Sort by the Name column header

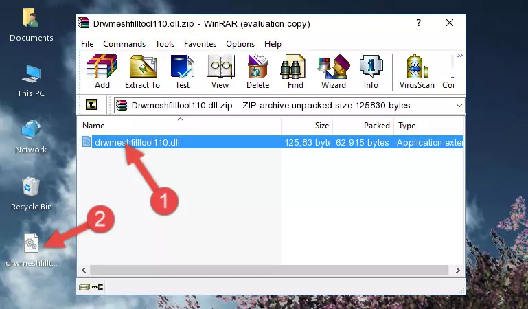(x=180, y=126)
